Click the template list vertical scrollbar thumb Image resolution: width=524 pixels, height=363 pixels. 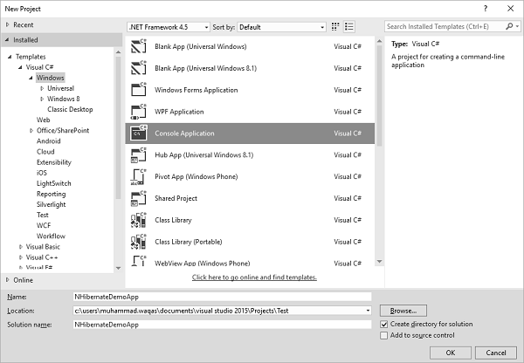pyautogui.click(x=379, y=96)
